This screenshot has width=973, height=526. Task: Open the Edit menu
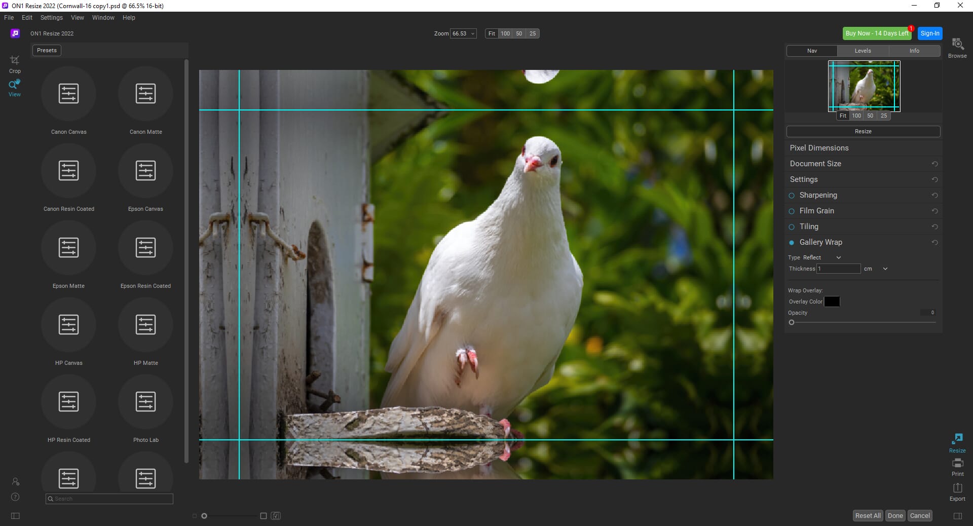pyautogui.click(x=27, y=17)
